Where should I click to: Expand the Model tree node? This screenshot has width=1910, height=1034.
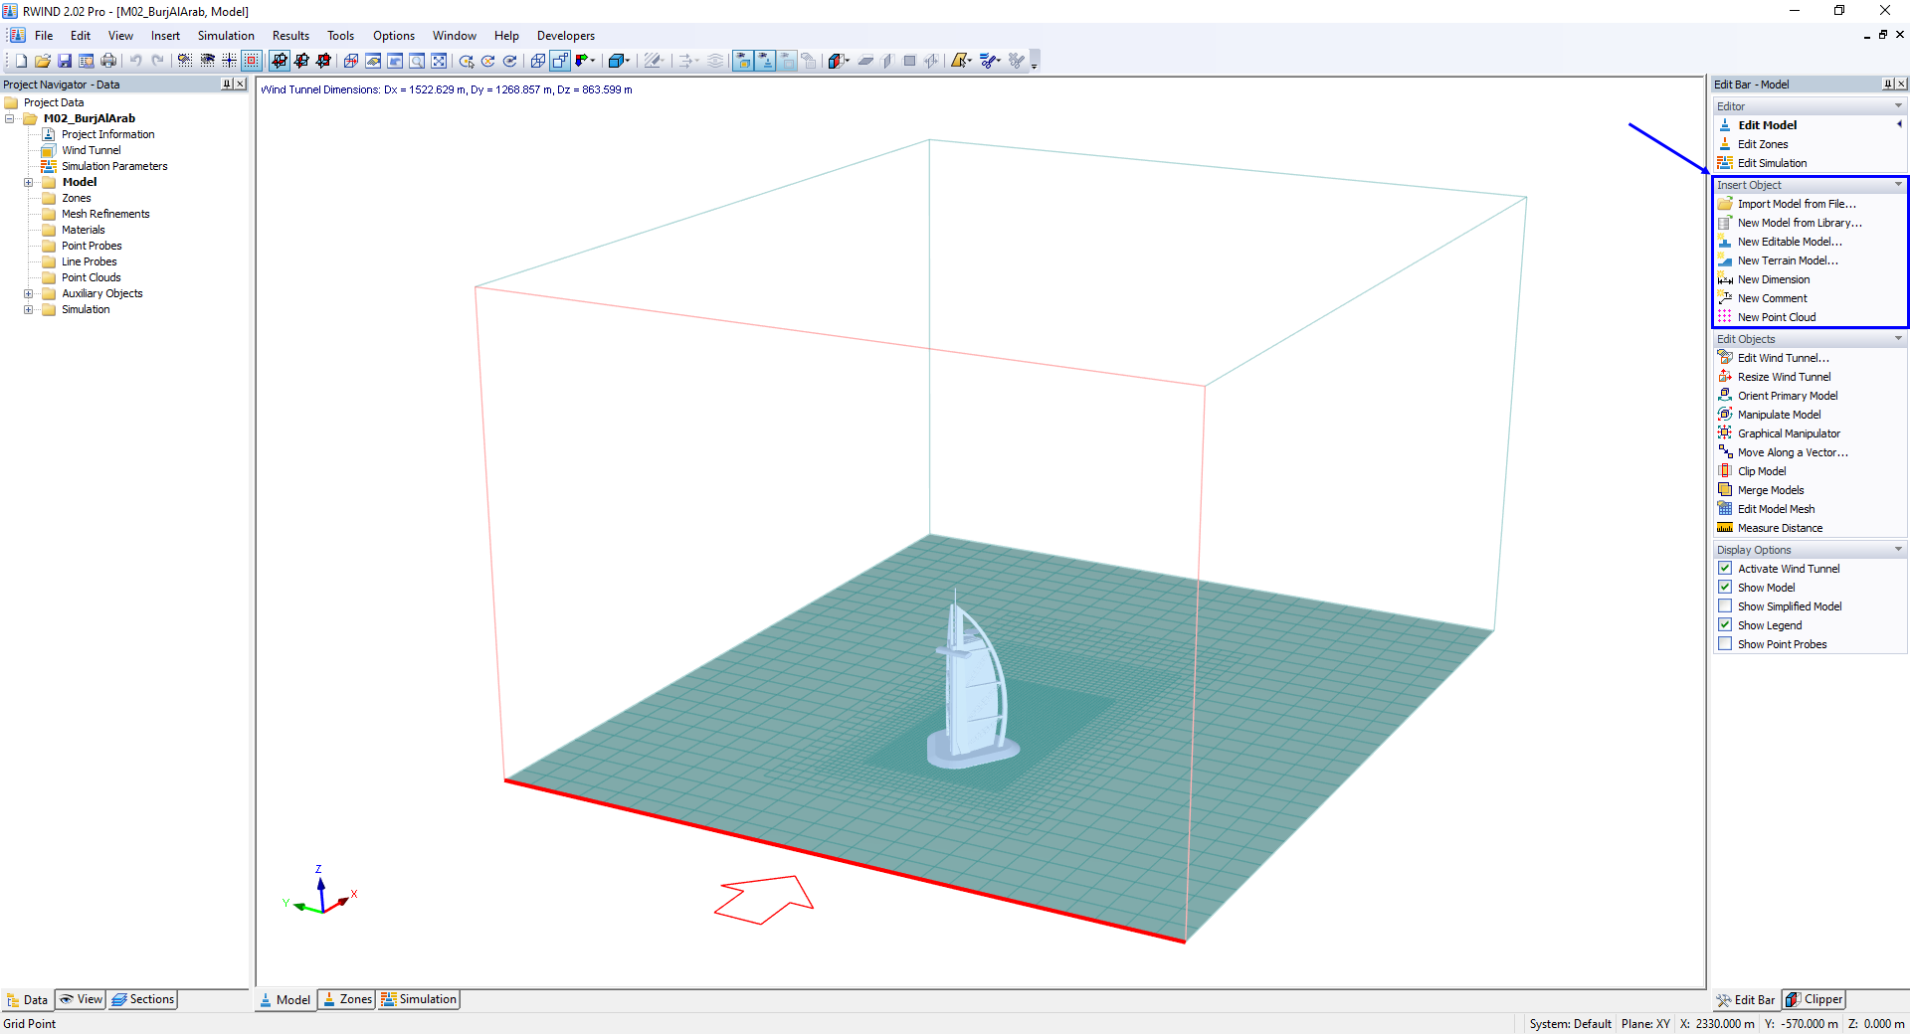tap(29, 182)
